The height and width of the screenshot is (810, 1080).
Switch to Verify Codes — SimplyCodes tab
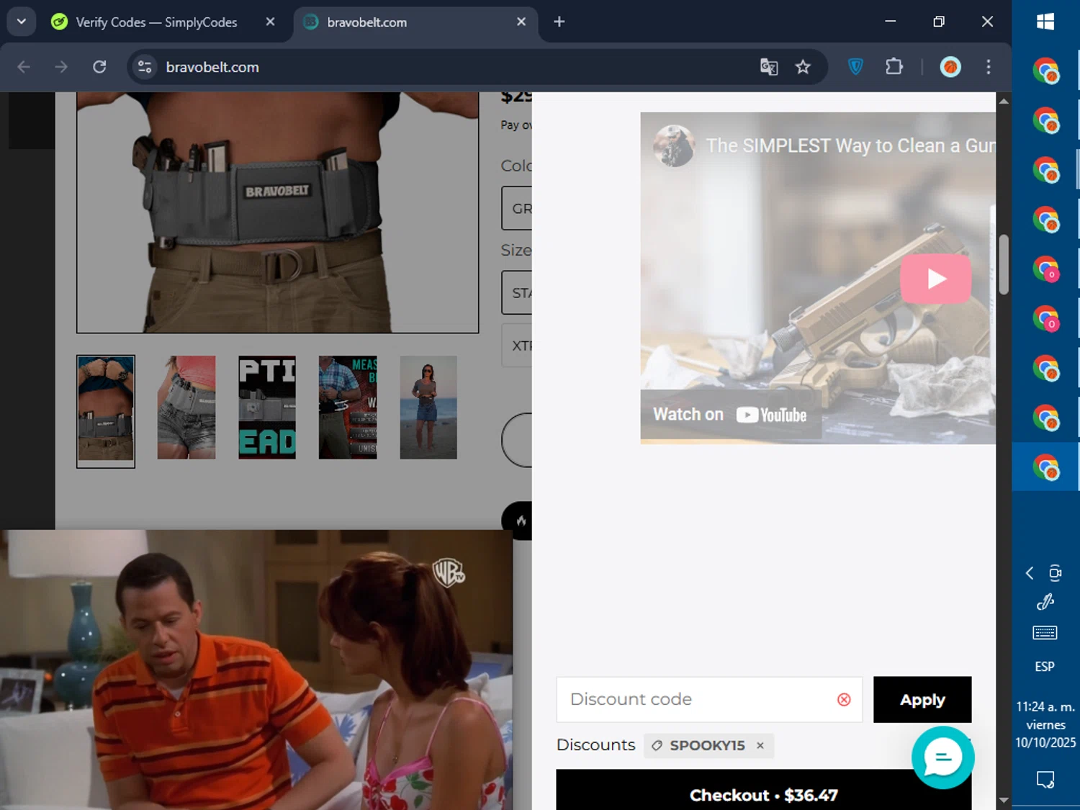[x=156, y=22]
